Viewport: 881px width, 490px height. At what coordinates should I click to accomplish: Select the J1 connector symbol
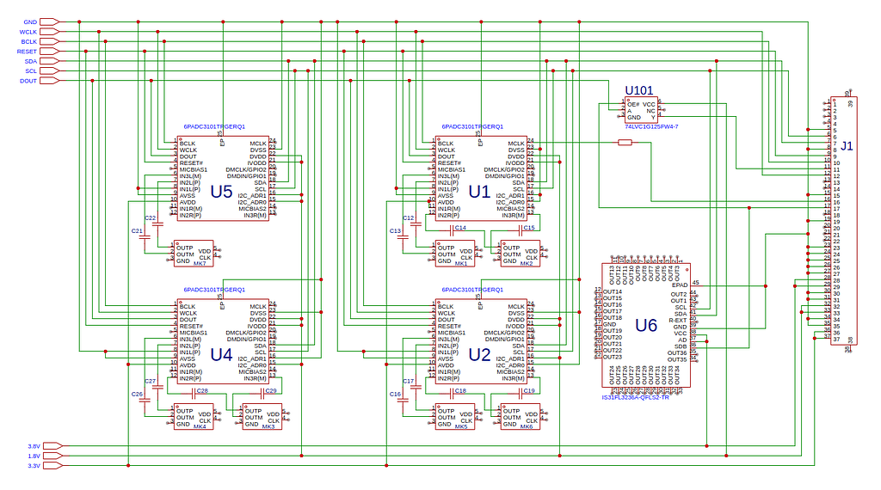(x=843, y=219)
